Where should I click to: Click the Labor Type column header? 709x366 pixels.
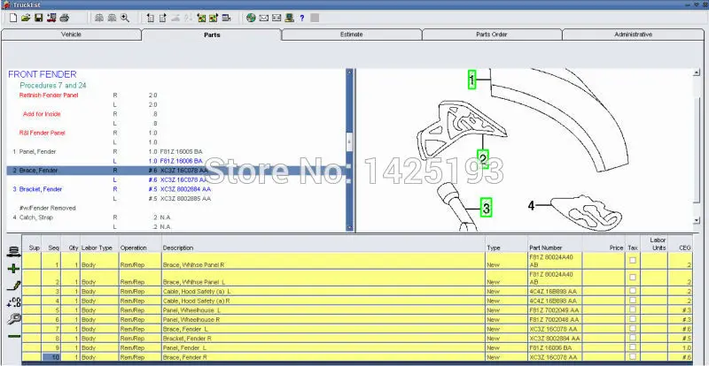[x=98, y=248]
